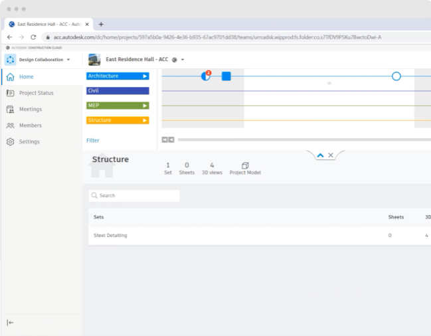The height and width of the screenshot is (336, 431).
Task: Click the Design Collaboration module icon
Action: [x=10, y=60]
